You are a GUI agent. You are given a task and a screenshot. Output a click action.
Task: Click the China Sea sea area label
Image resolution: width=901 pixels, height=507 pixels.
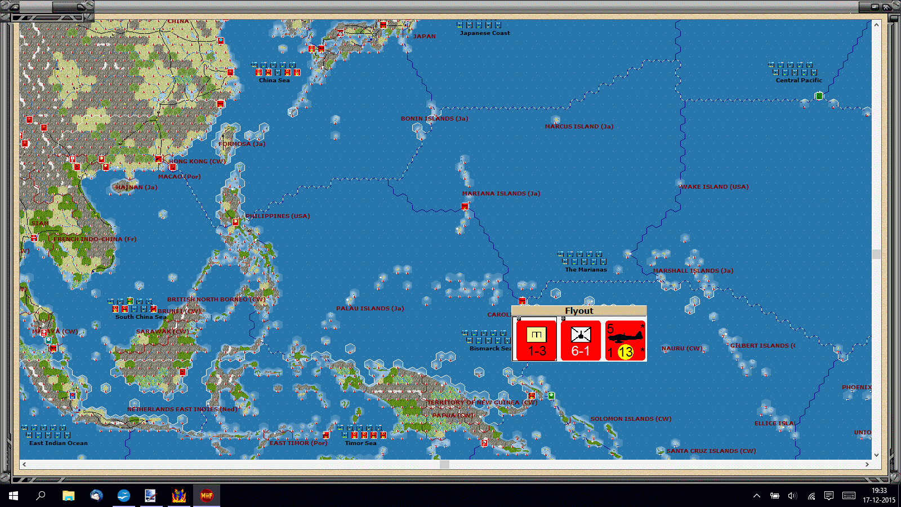click(x=274, y=81)
